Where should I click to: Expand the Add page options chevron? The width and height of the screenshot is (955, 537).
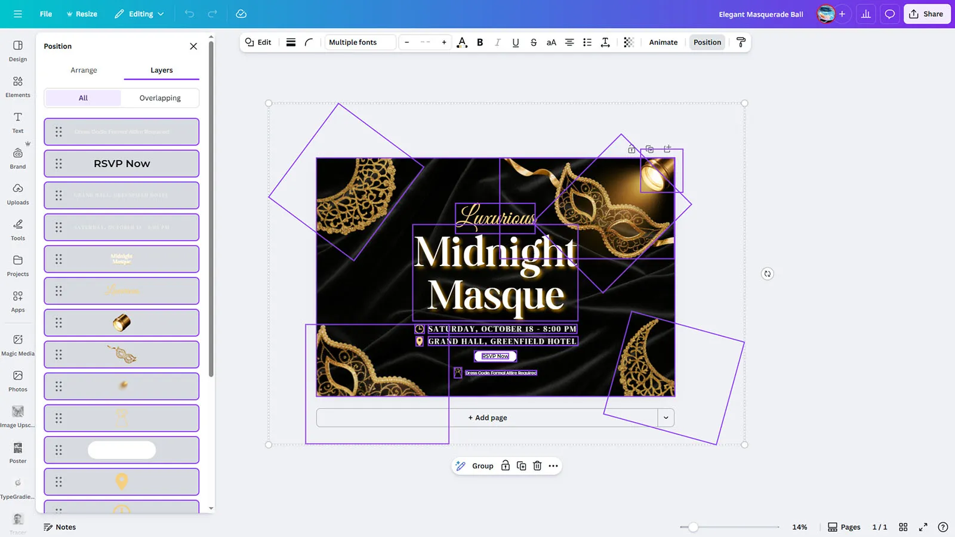(x=666, y=418)
